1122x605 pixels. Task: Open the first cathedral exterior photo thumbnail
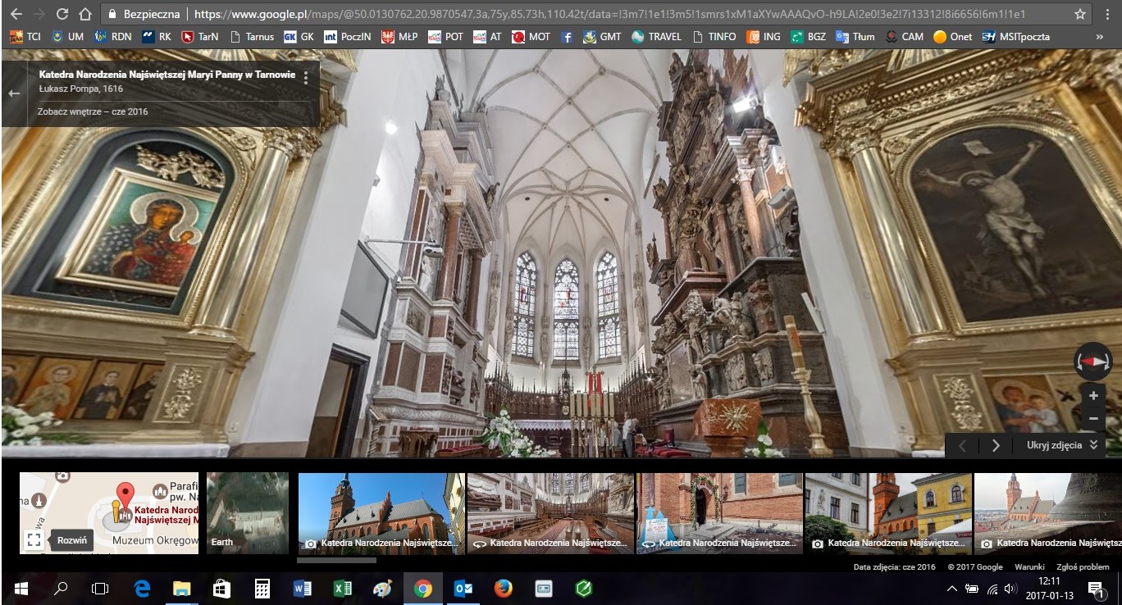click(x=381, y=513)
